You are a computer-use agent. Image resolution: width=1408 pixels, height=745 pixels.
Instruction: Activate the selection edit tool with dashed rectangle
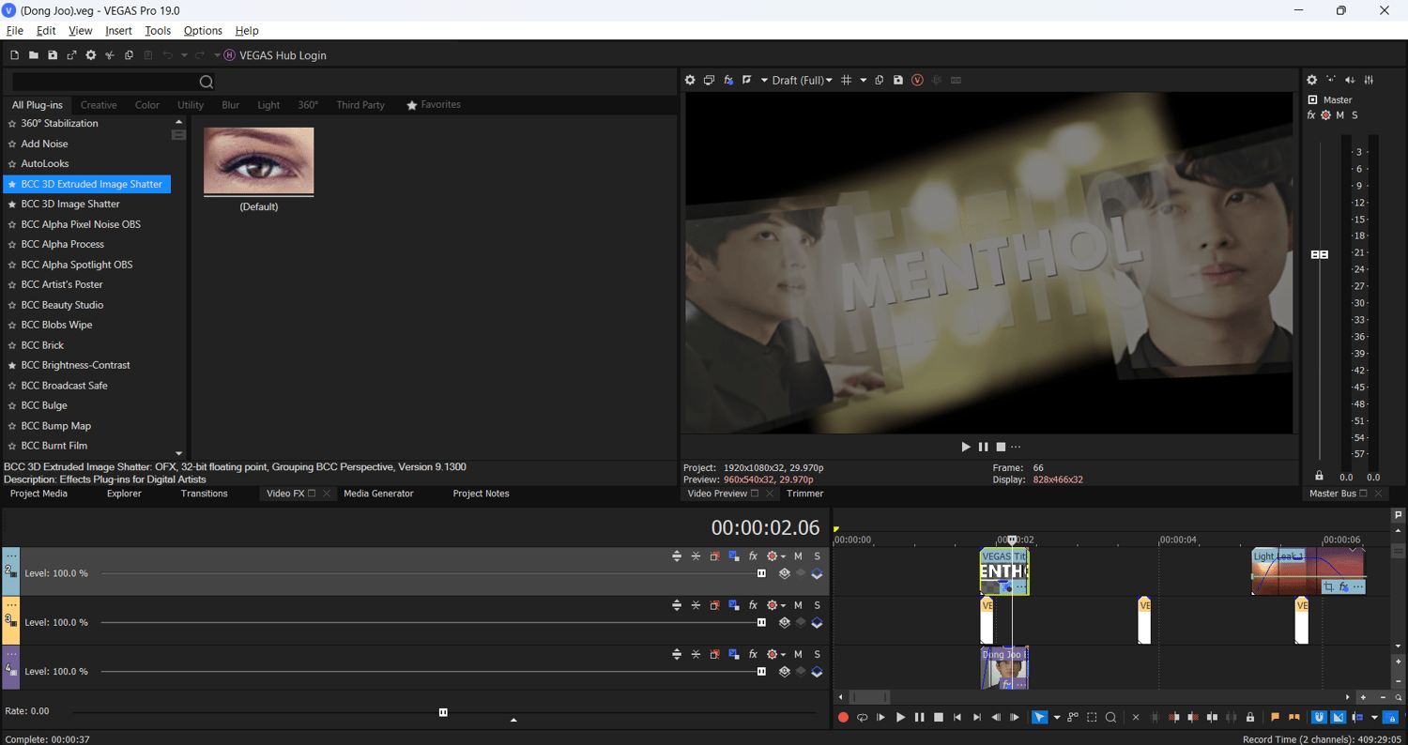(x=1092, y=718)
